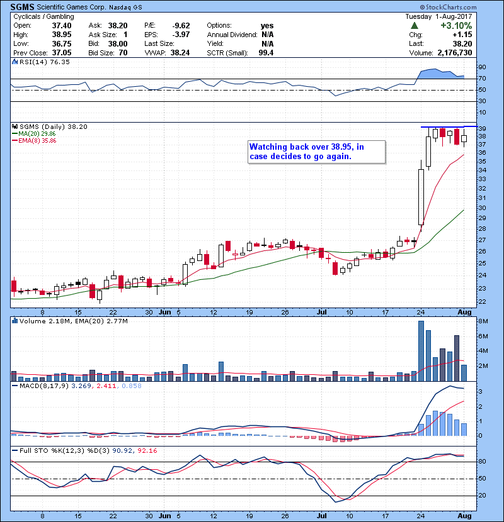Click the SGMS (Daily) 38.20 chart label
504x522 pixels.
pos(54,126)
